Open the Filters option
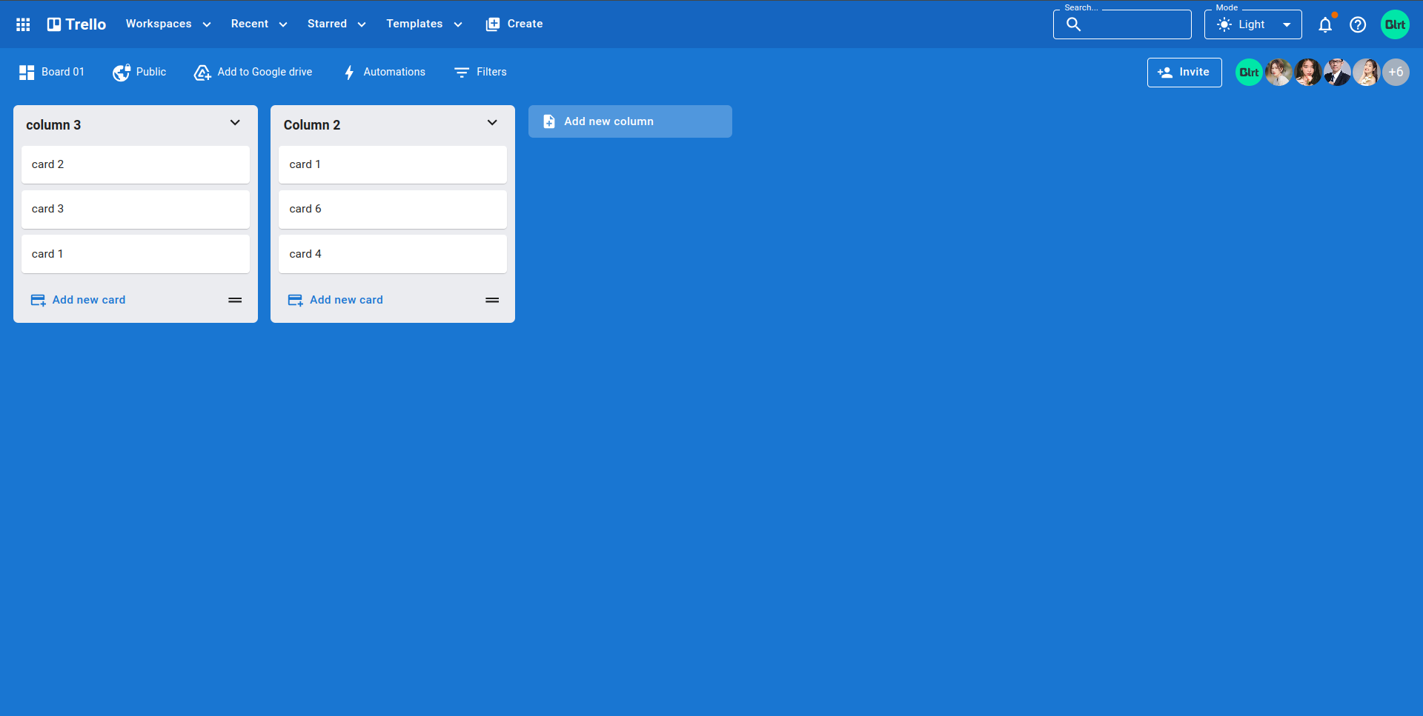 (480, 72)
